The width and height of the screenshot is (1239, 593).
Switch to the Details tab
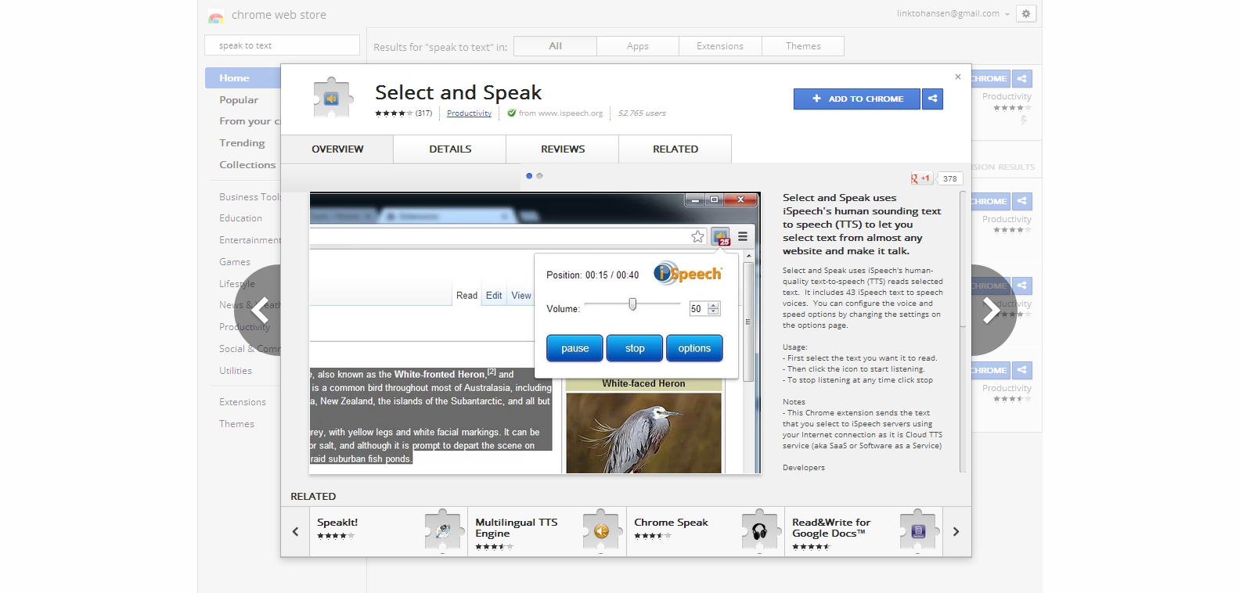click(450, 149)
